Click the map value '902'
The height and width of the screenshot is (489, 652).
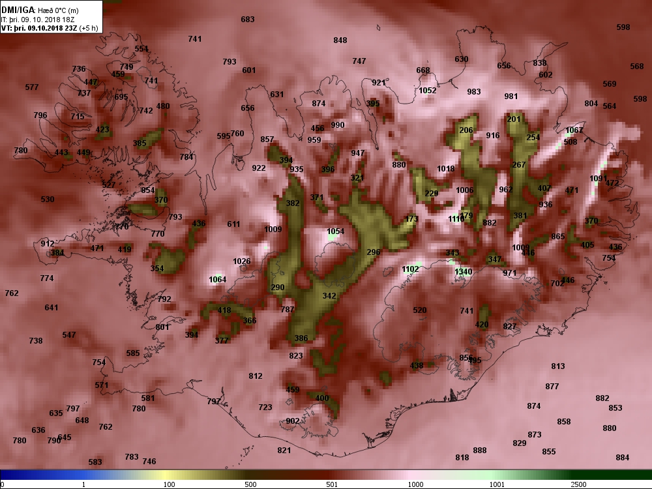click(292, 421)
